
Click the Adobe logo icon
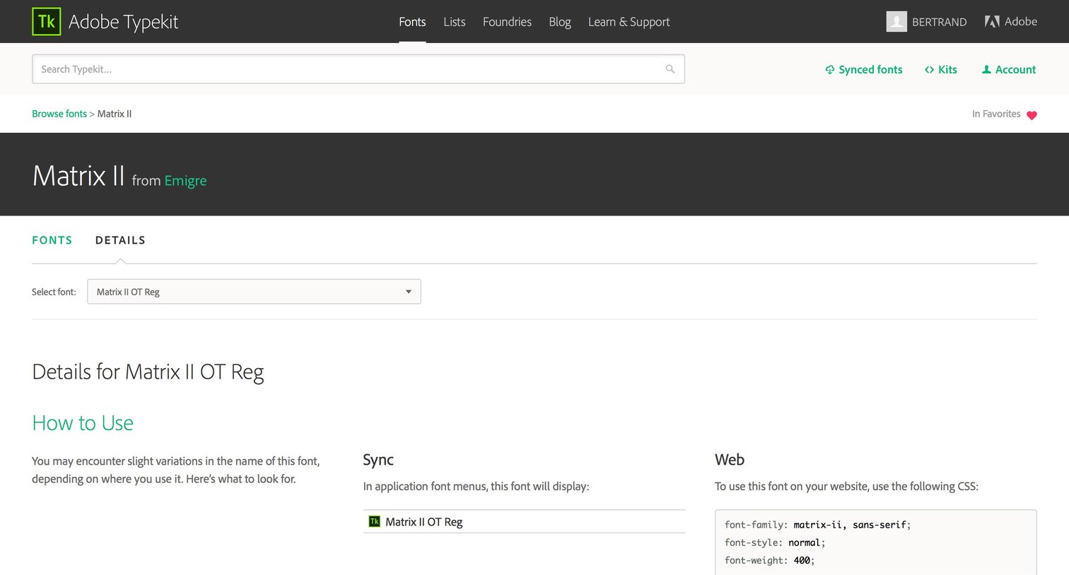(992, 22)
